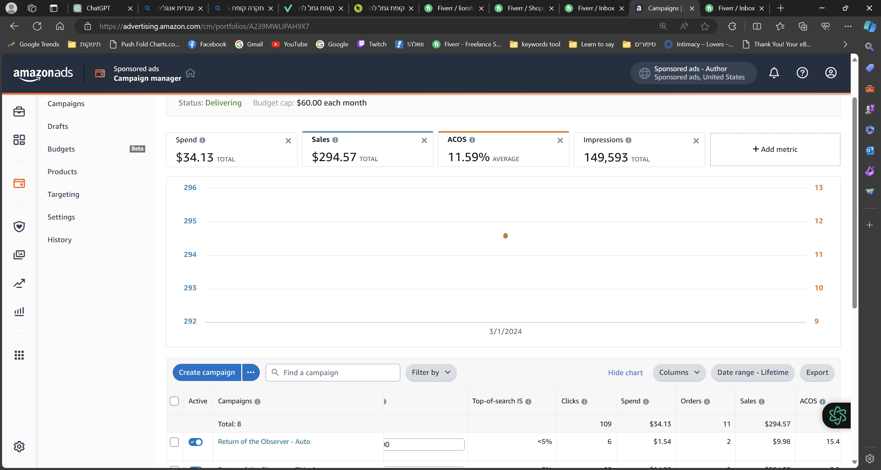
Task: Expand bookmarks bar overflow chevron
Action: [845, 44]
